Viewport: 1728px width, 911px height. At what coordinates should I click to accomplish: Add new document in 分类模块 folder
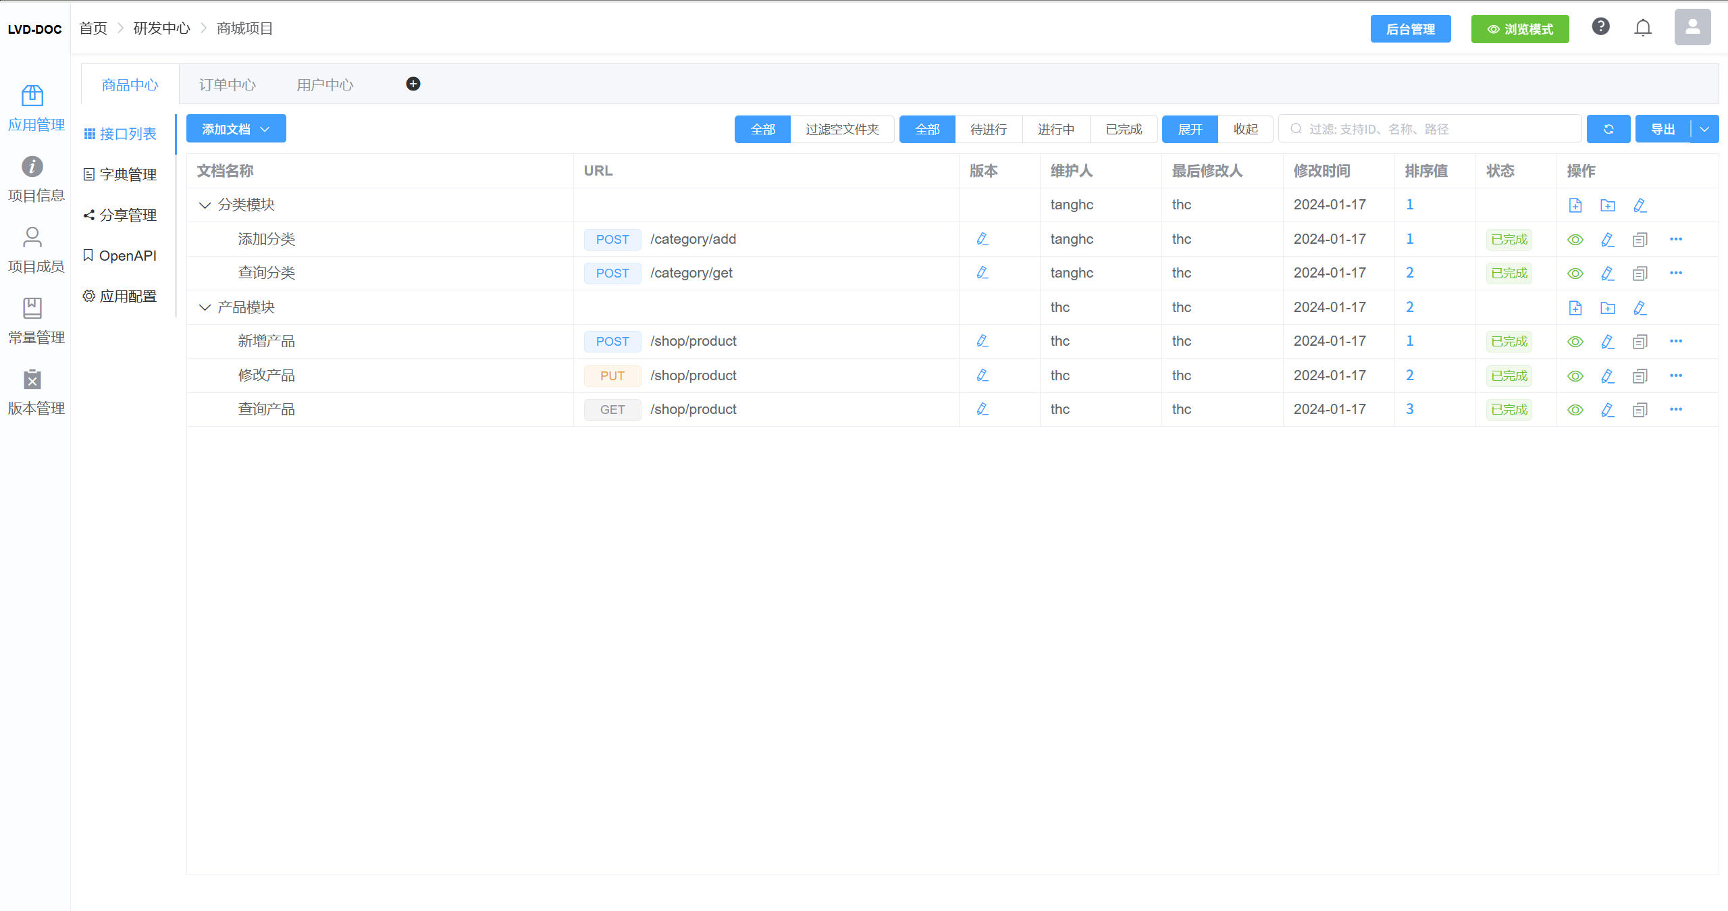tap(1575, 205)
